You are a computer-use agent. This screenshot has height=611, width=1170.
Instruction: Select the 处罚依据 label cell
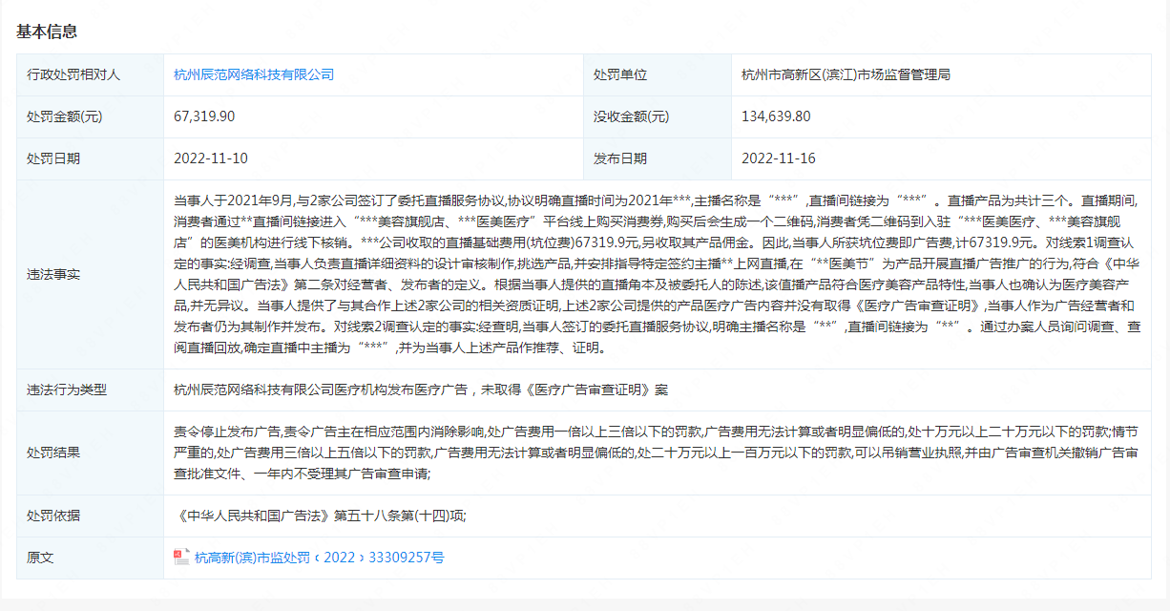(x=90, y=516)
